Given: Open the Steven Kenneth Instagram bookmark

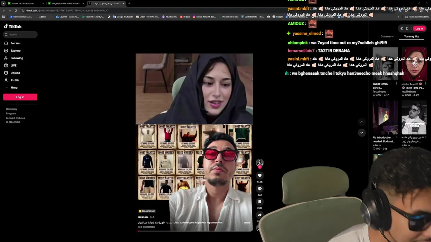Looking at the screenshot, I should pos(204,17).
